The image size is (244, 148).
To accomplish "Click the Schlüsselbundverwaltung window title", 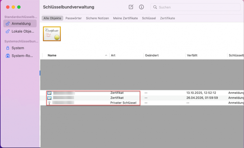I will coord(68,7).
